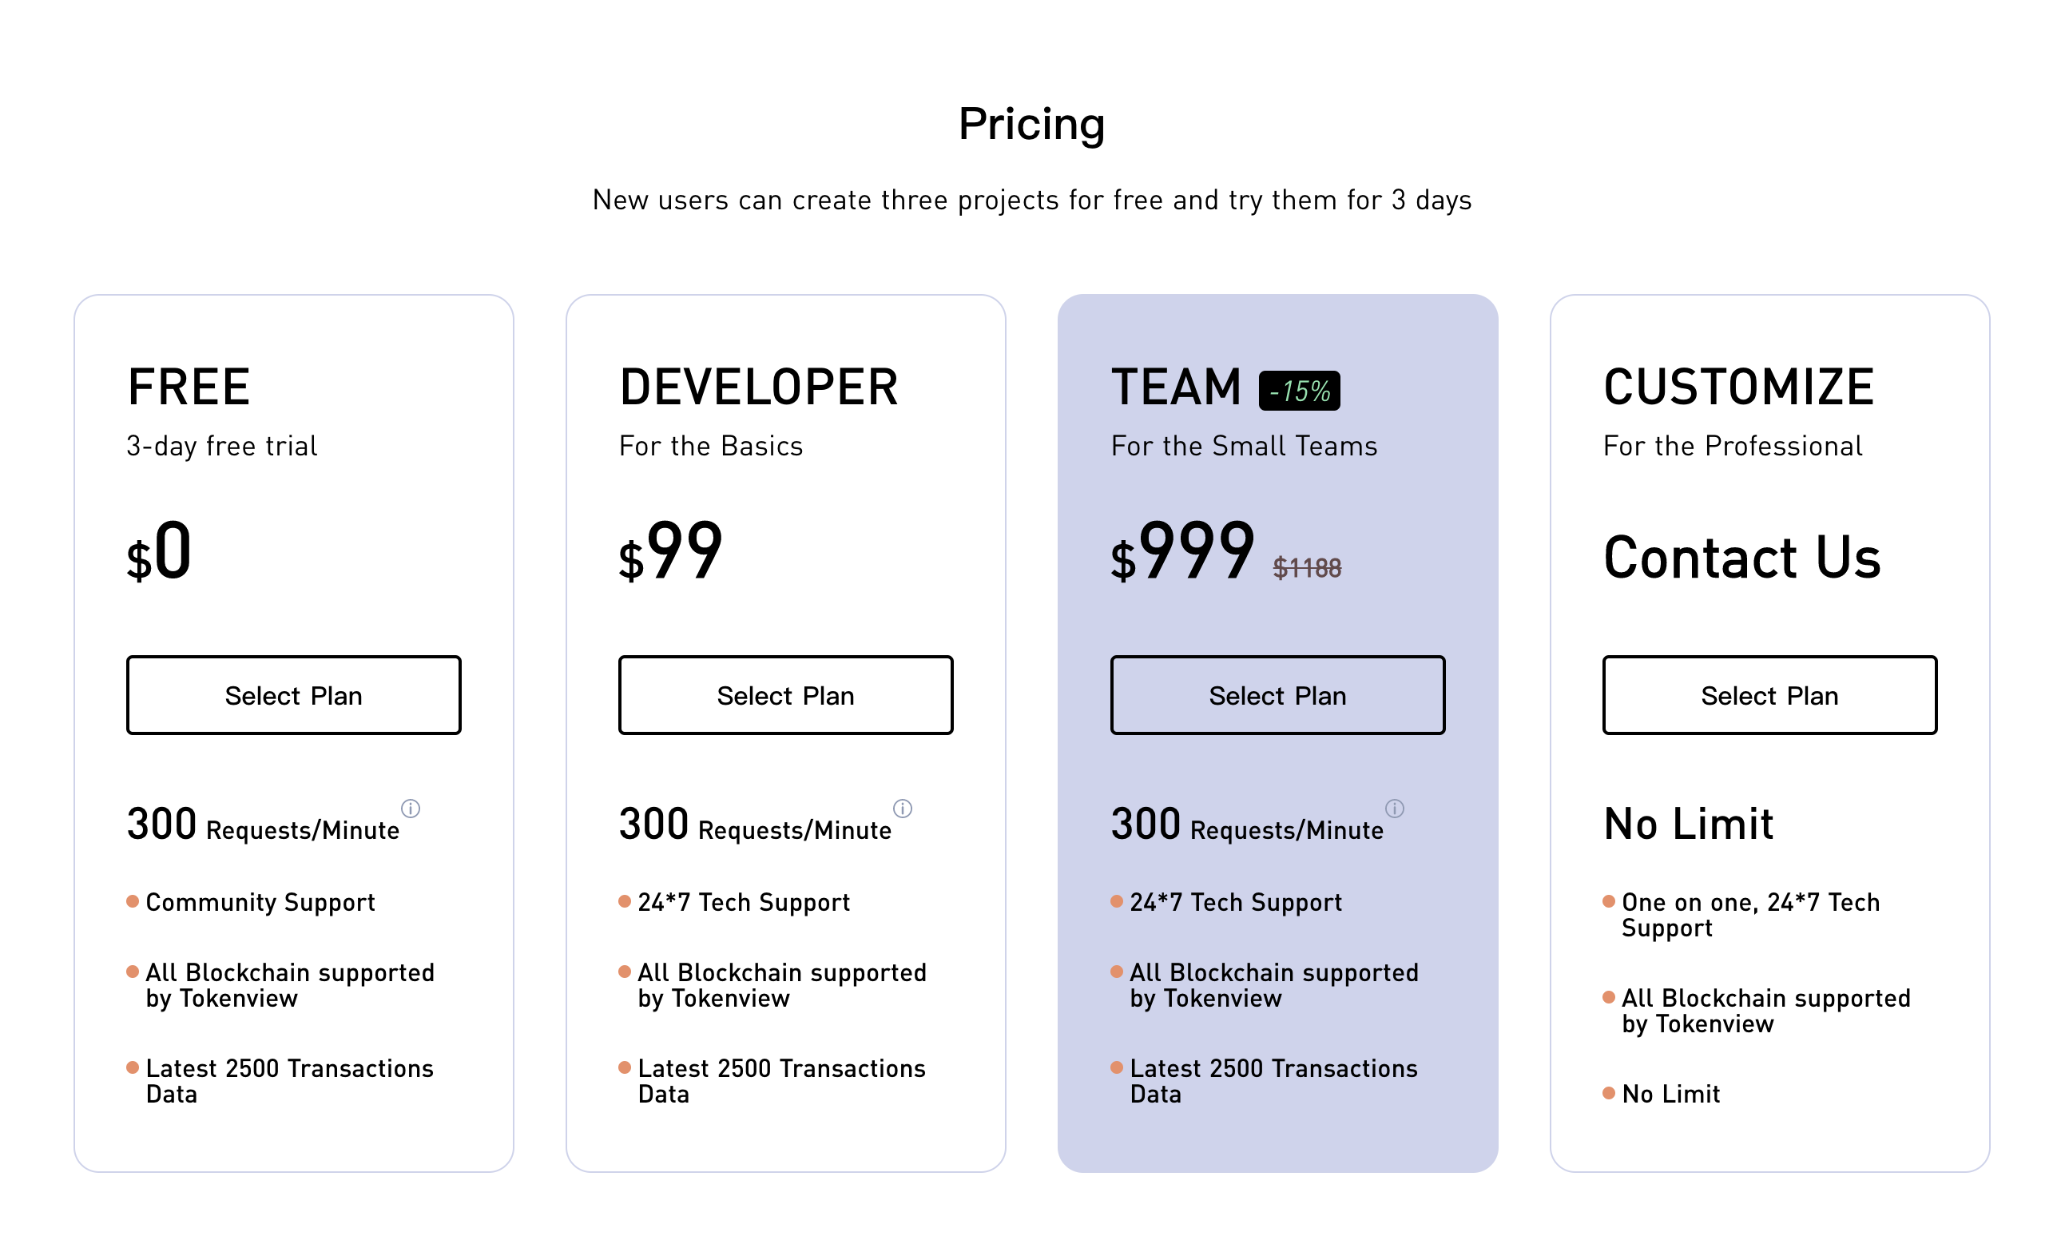This screenshot has height=1240, width=2069.
Task: Select Plan button under FREE tier
Action: click(x=293, y=695)
